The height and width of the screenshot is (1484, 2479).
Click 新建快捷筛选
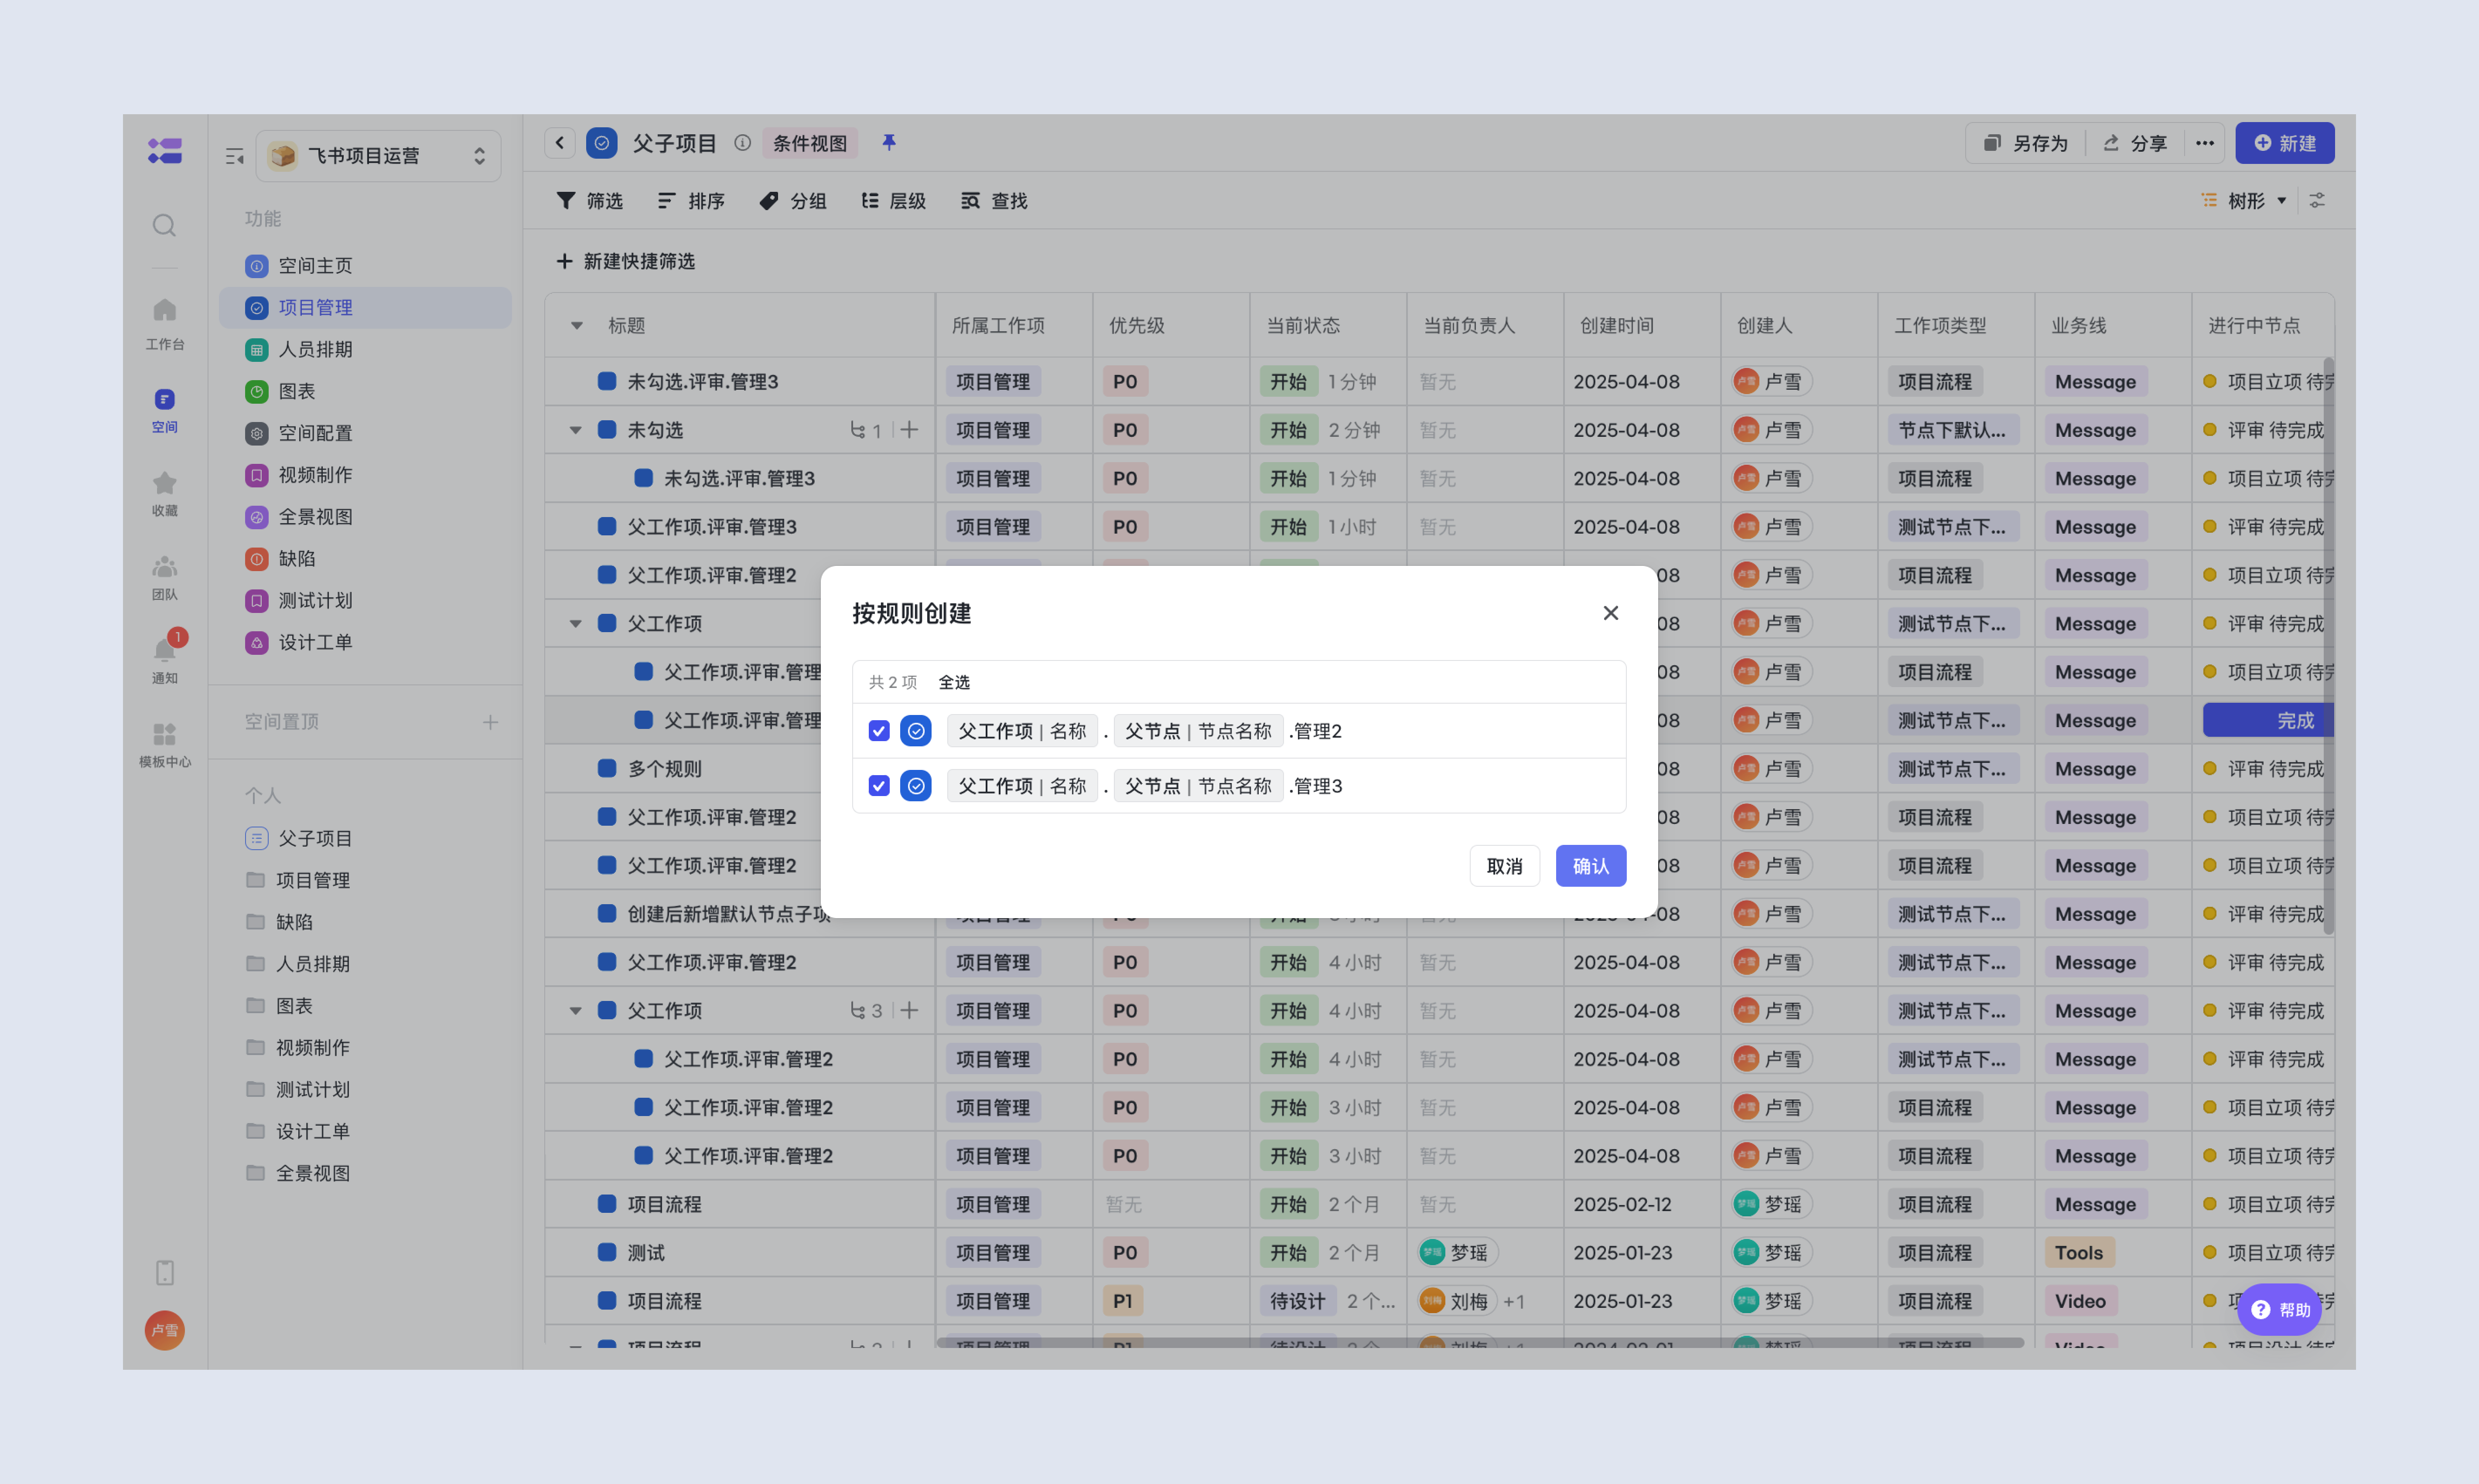[625, 261]
